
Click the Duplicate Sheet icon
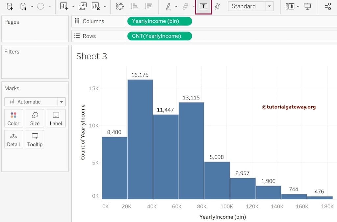[83, 6]
